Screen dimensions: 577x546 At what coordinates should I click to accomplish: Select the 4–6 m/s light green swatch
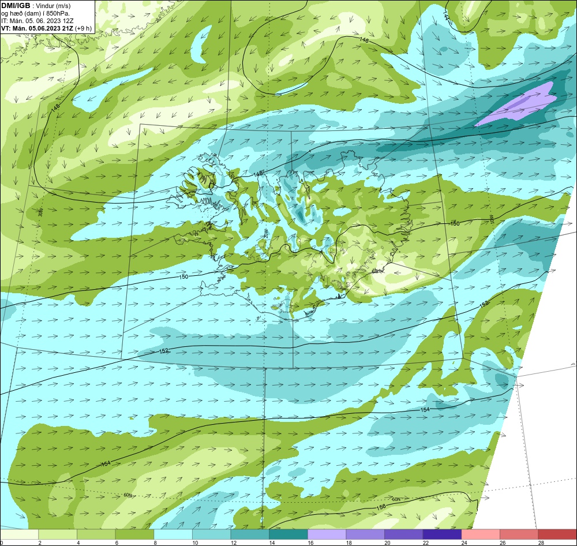(x=96, y=534)
